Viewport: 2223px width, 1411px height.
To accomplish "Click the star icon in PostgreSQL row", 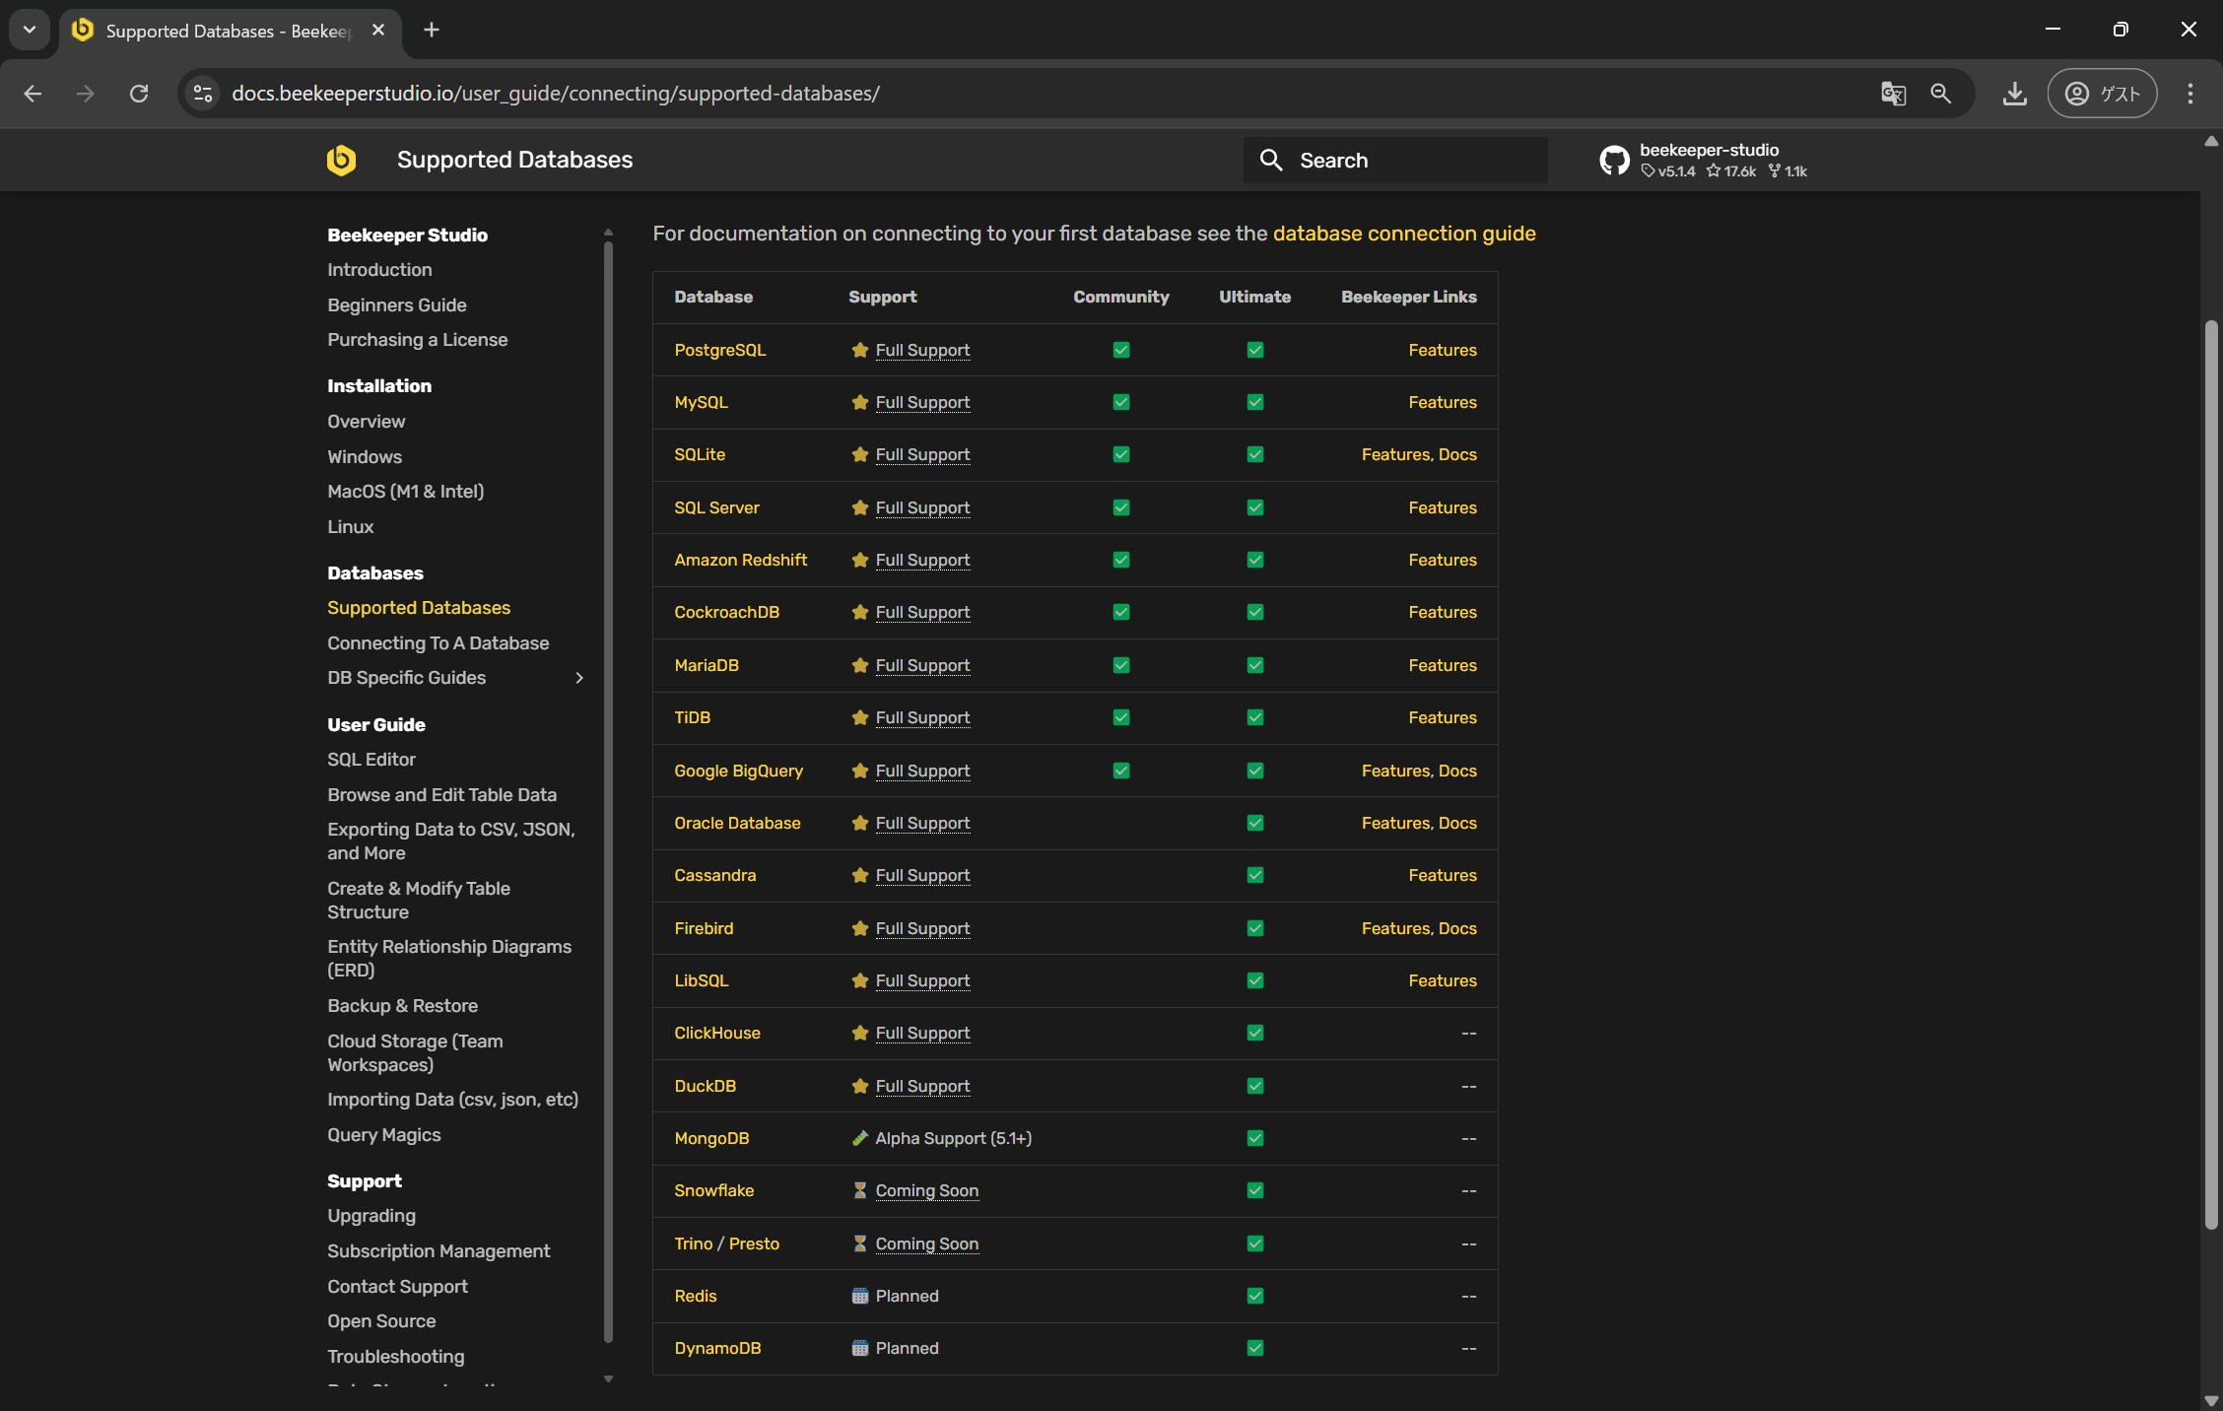I will point(859,350).
